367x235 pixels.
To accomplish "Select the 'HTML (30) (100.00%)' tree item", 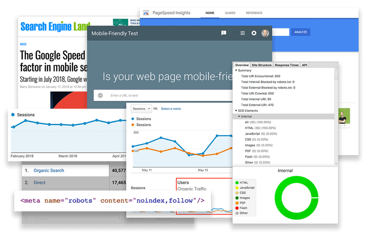I will (260, 128).
